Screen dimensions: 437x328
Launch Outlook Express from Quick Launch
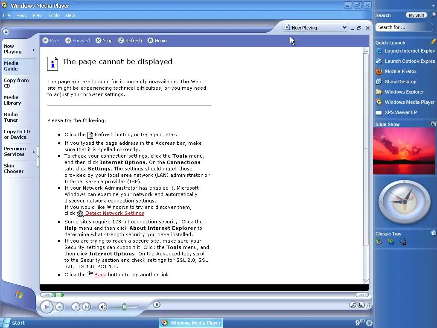point(406,61)
